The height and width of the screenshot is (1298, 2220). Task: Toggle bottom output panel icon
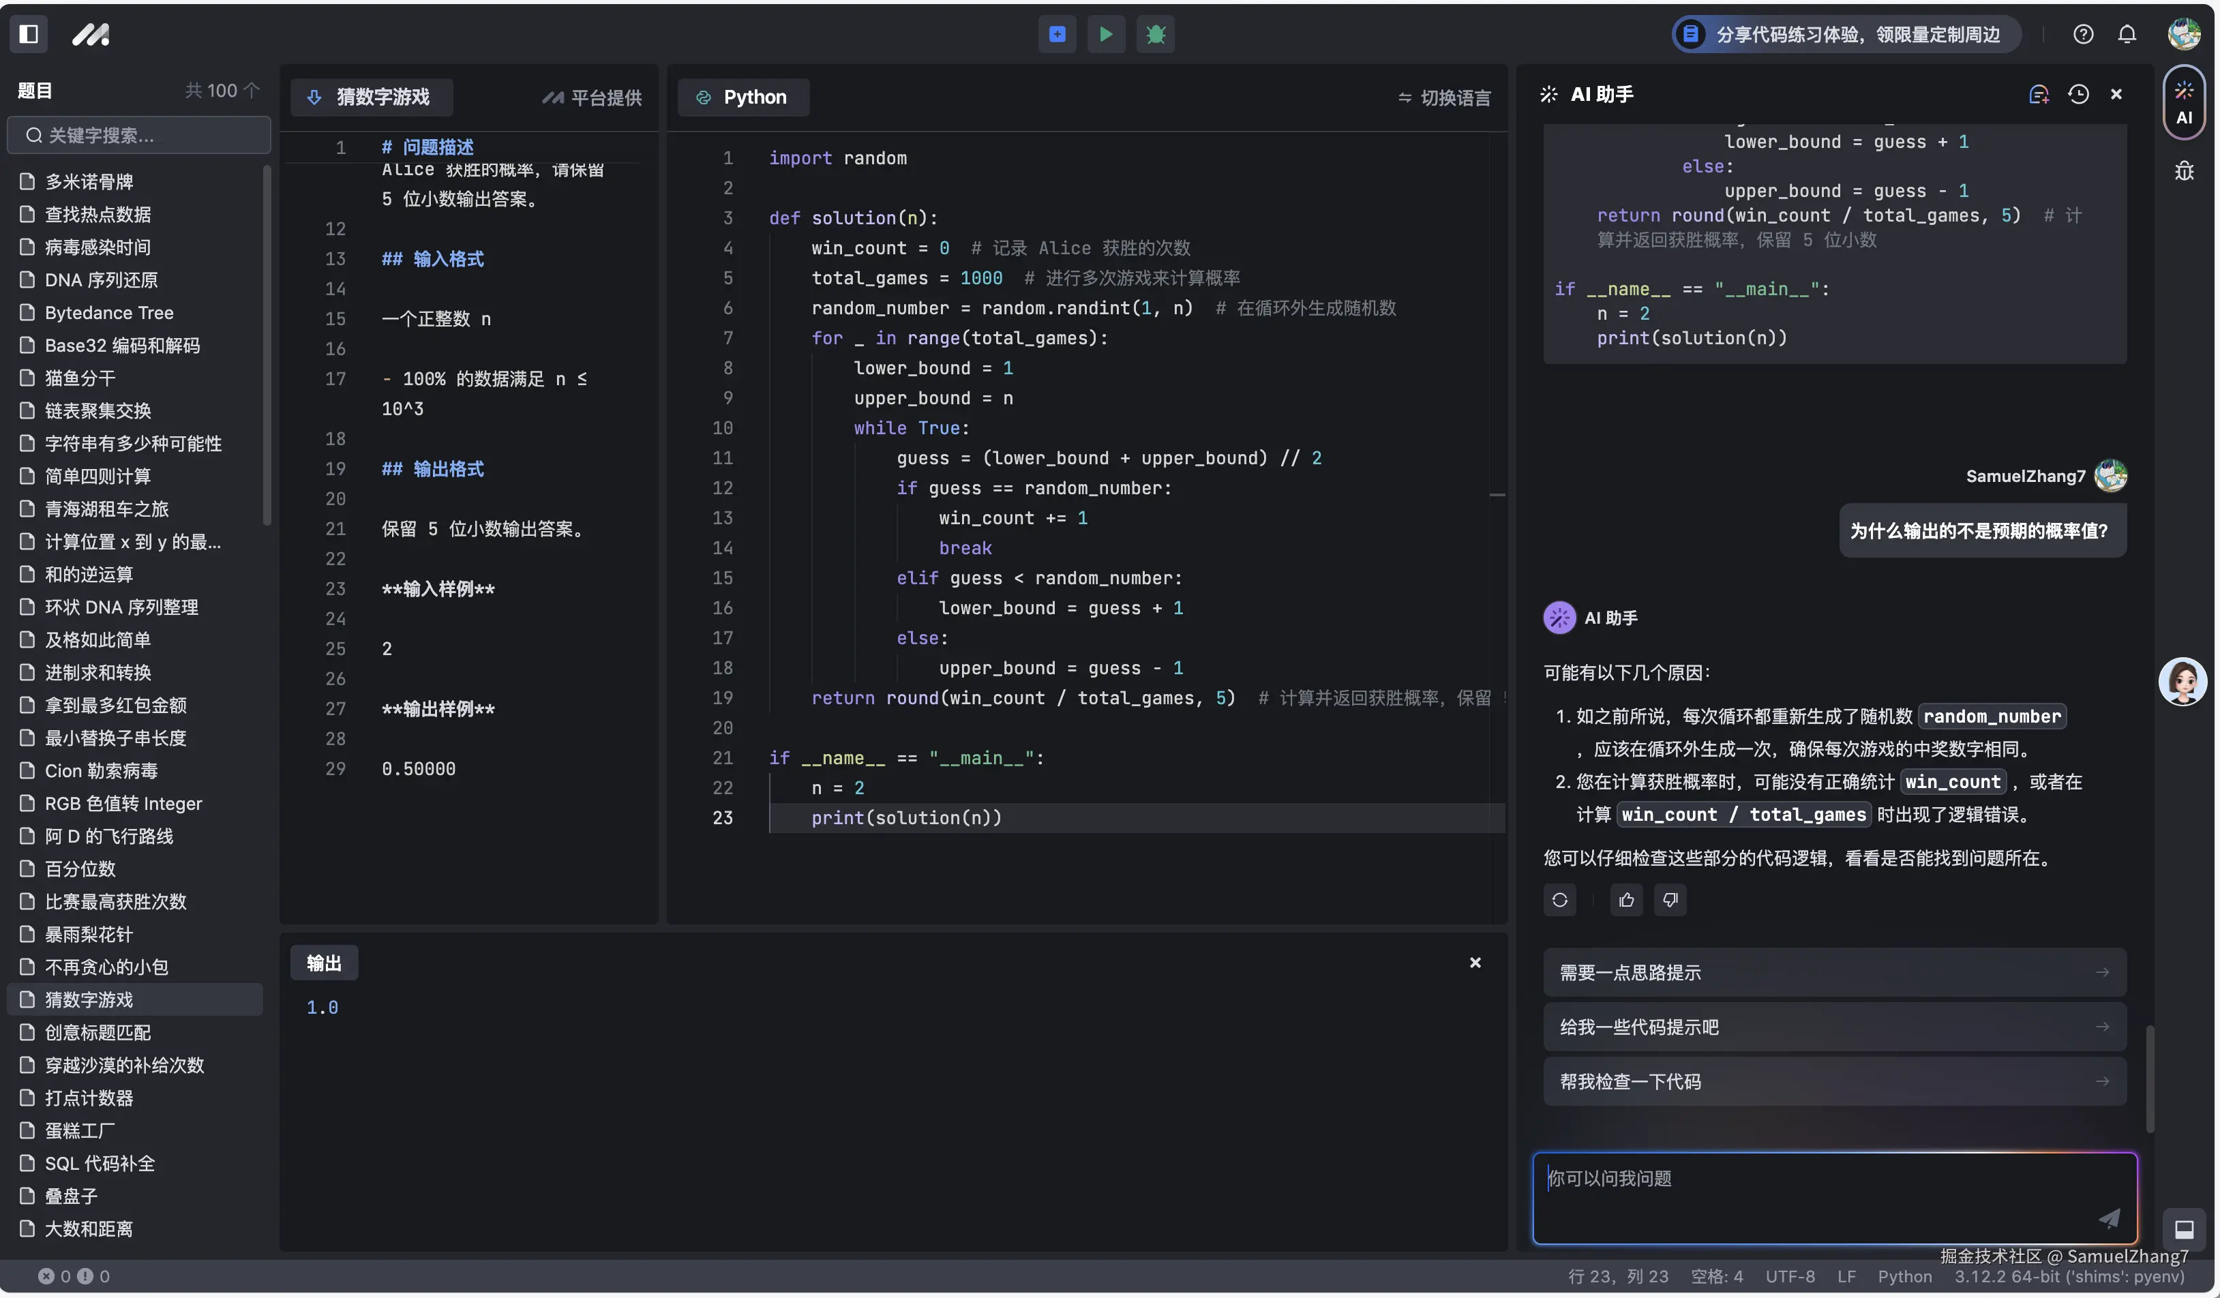pos(2184,1228)
